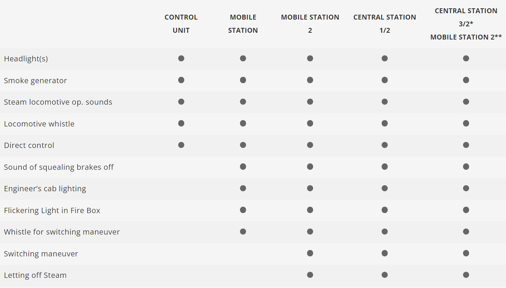Viewport: 506px width, 288px height.
Task: Click Letting off Steam dot under Central Station 1/2
Action: pyautogui.click(x=384, y=275)
